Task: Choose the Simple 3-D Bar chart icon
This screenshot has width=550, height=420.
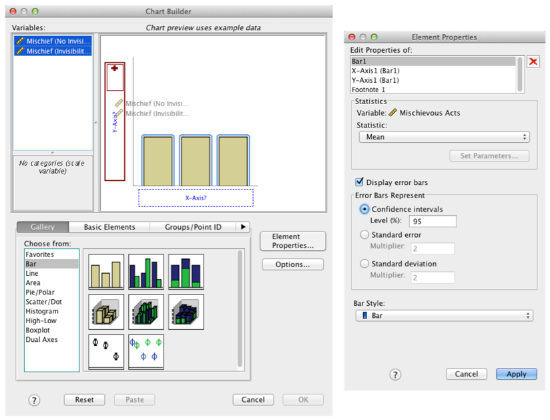Action: pyautogui.click(x=106, y=312)
